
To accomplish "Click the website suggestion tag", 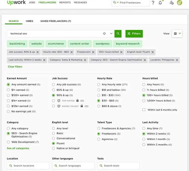I will pyautogui.click(x=37, y=44).
